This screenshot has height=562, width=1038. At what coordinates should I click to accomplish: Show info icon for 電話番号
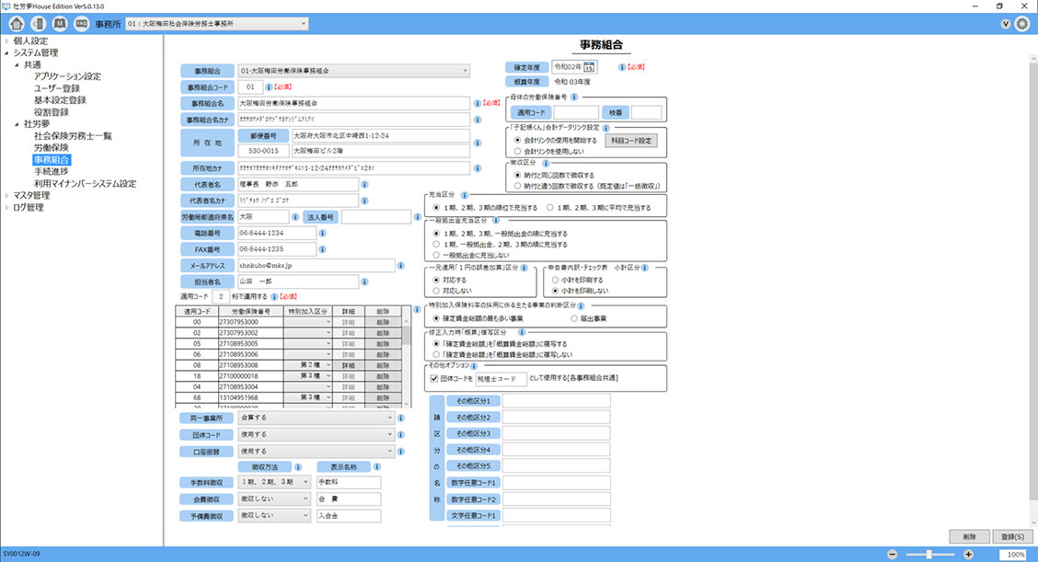(x=322, y=233)
